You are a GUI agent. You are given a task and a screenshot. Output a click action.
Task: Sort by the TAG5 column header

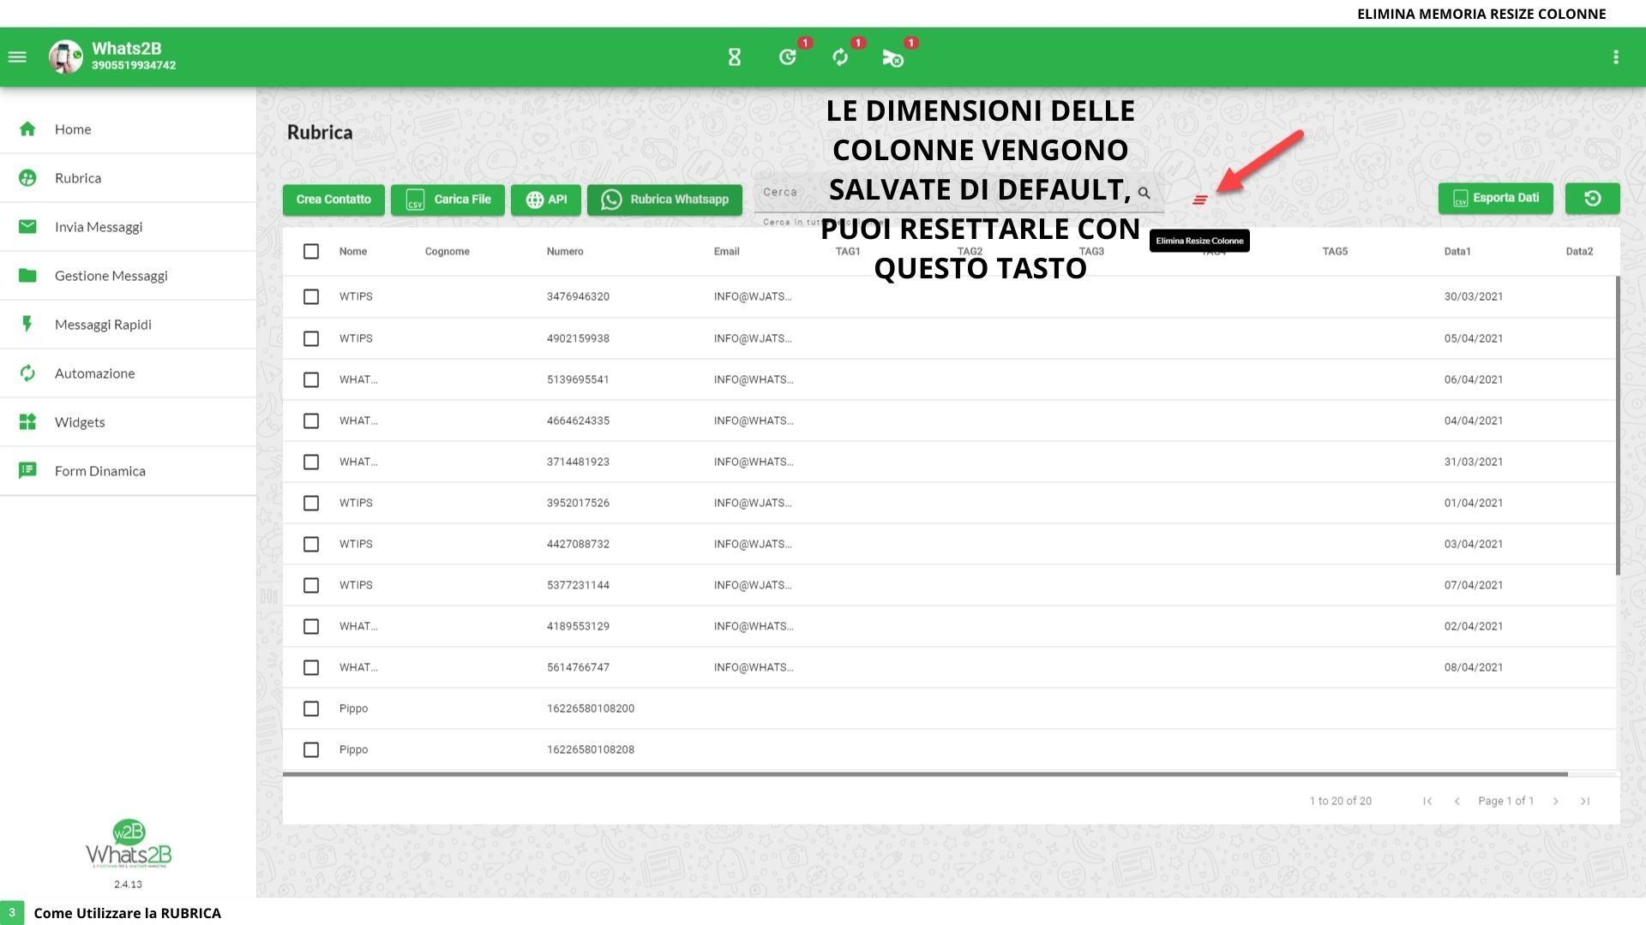[x=1335, y=251]
